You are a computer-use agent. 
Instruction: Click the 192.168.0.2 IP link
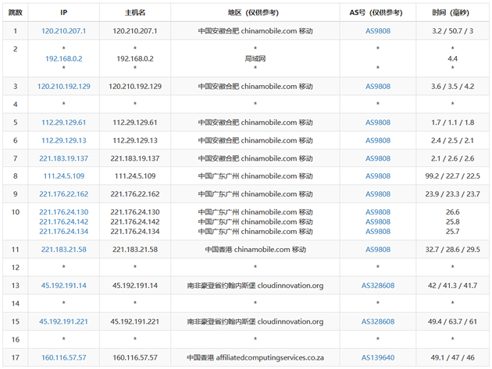click(63, 59)
